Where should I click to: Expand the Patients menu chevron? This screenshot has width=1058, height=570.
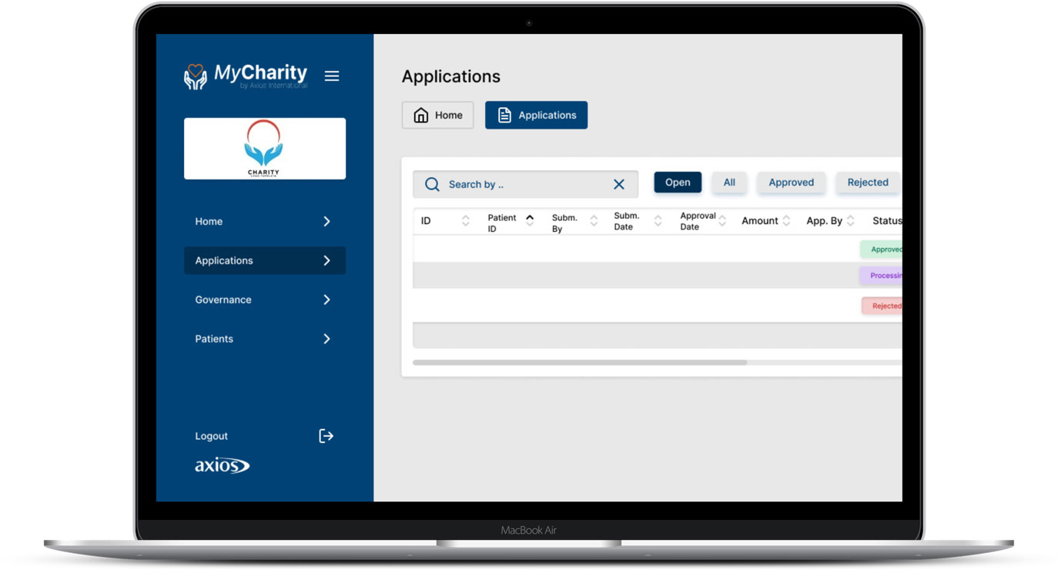326,339
